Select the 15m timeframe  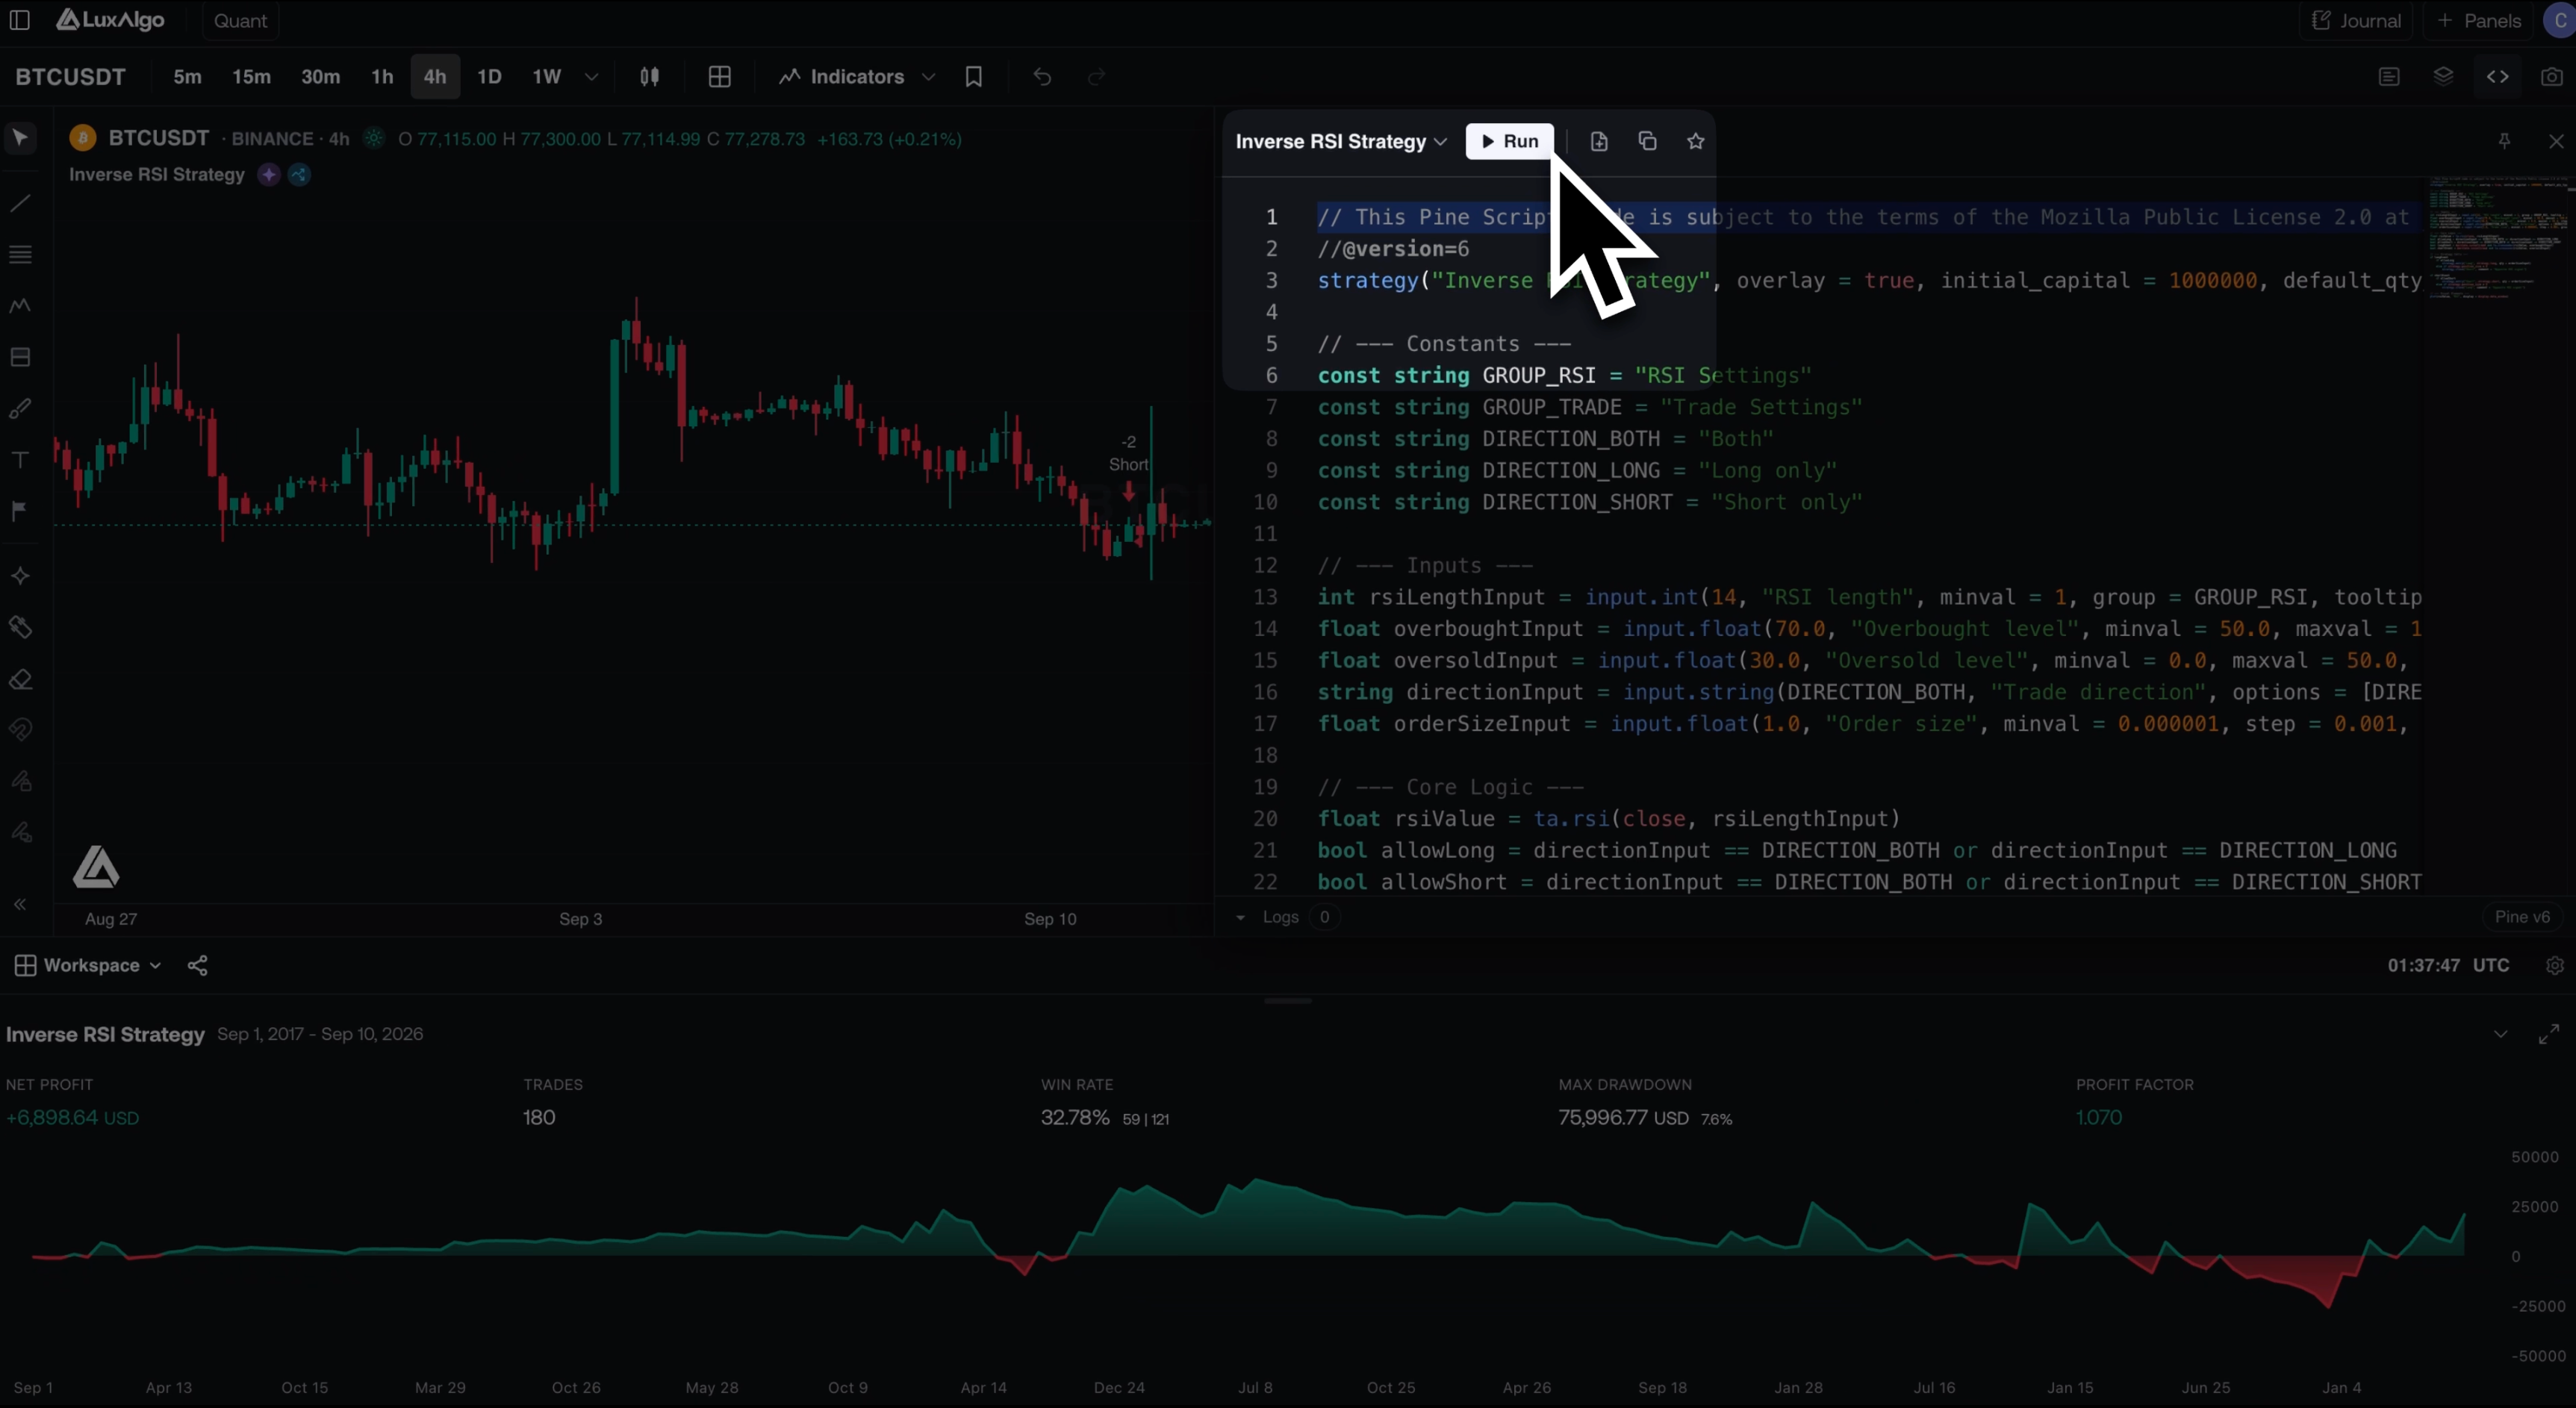[251, 77]
